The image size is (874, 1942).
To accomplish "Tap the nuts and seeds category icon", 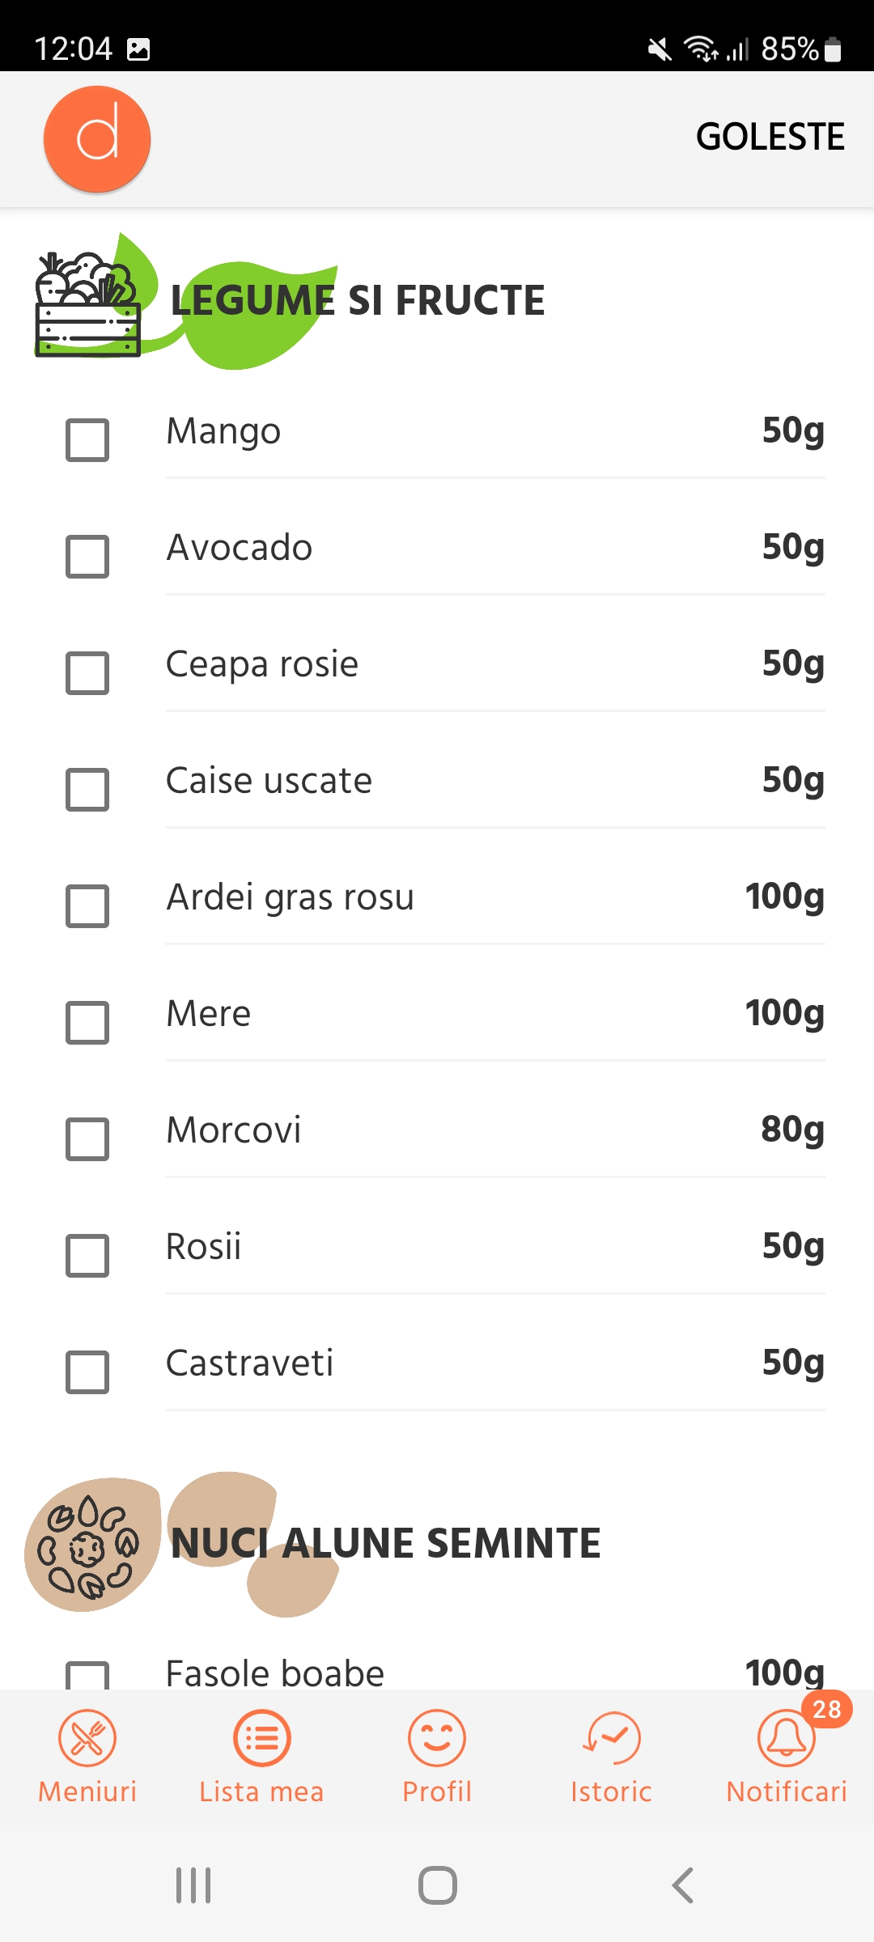I will 91,1546.
